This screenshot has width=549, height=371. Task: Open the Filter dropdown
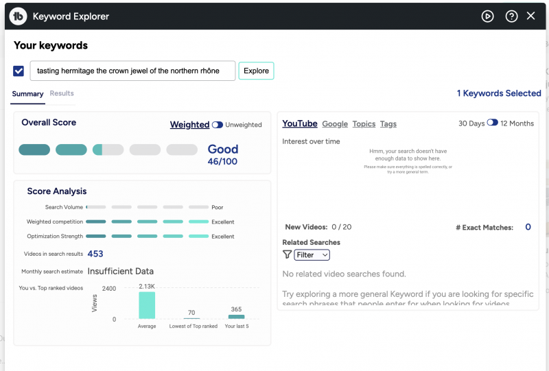point(312,255)
